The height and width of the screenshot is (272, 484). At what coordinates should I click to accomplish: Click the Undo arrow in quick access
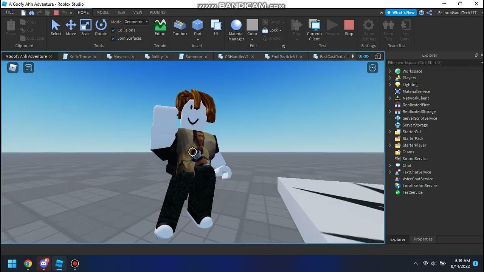pos(64,12)
